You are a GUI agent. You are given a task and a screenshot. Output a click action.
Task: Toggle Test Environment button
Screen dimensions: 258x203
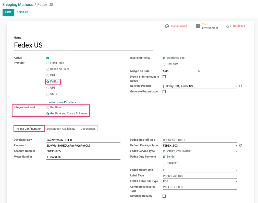[207, 26]
